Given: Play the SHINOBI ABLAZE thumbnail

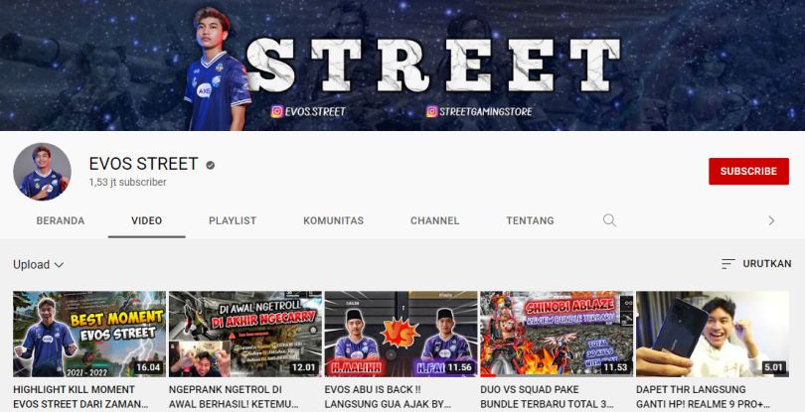Looking at the screenshot, I should [x=557, y=334].
